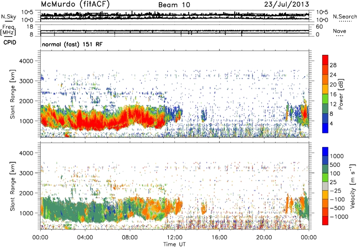
Task: Click the "12:00" time axis label
Action: pyautogui.click(x=174, y=238)
